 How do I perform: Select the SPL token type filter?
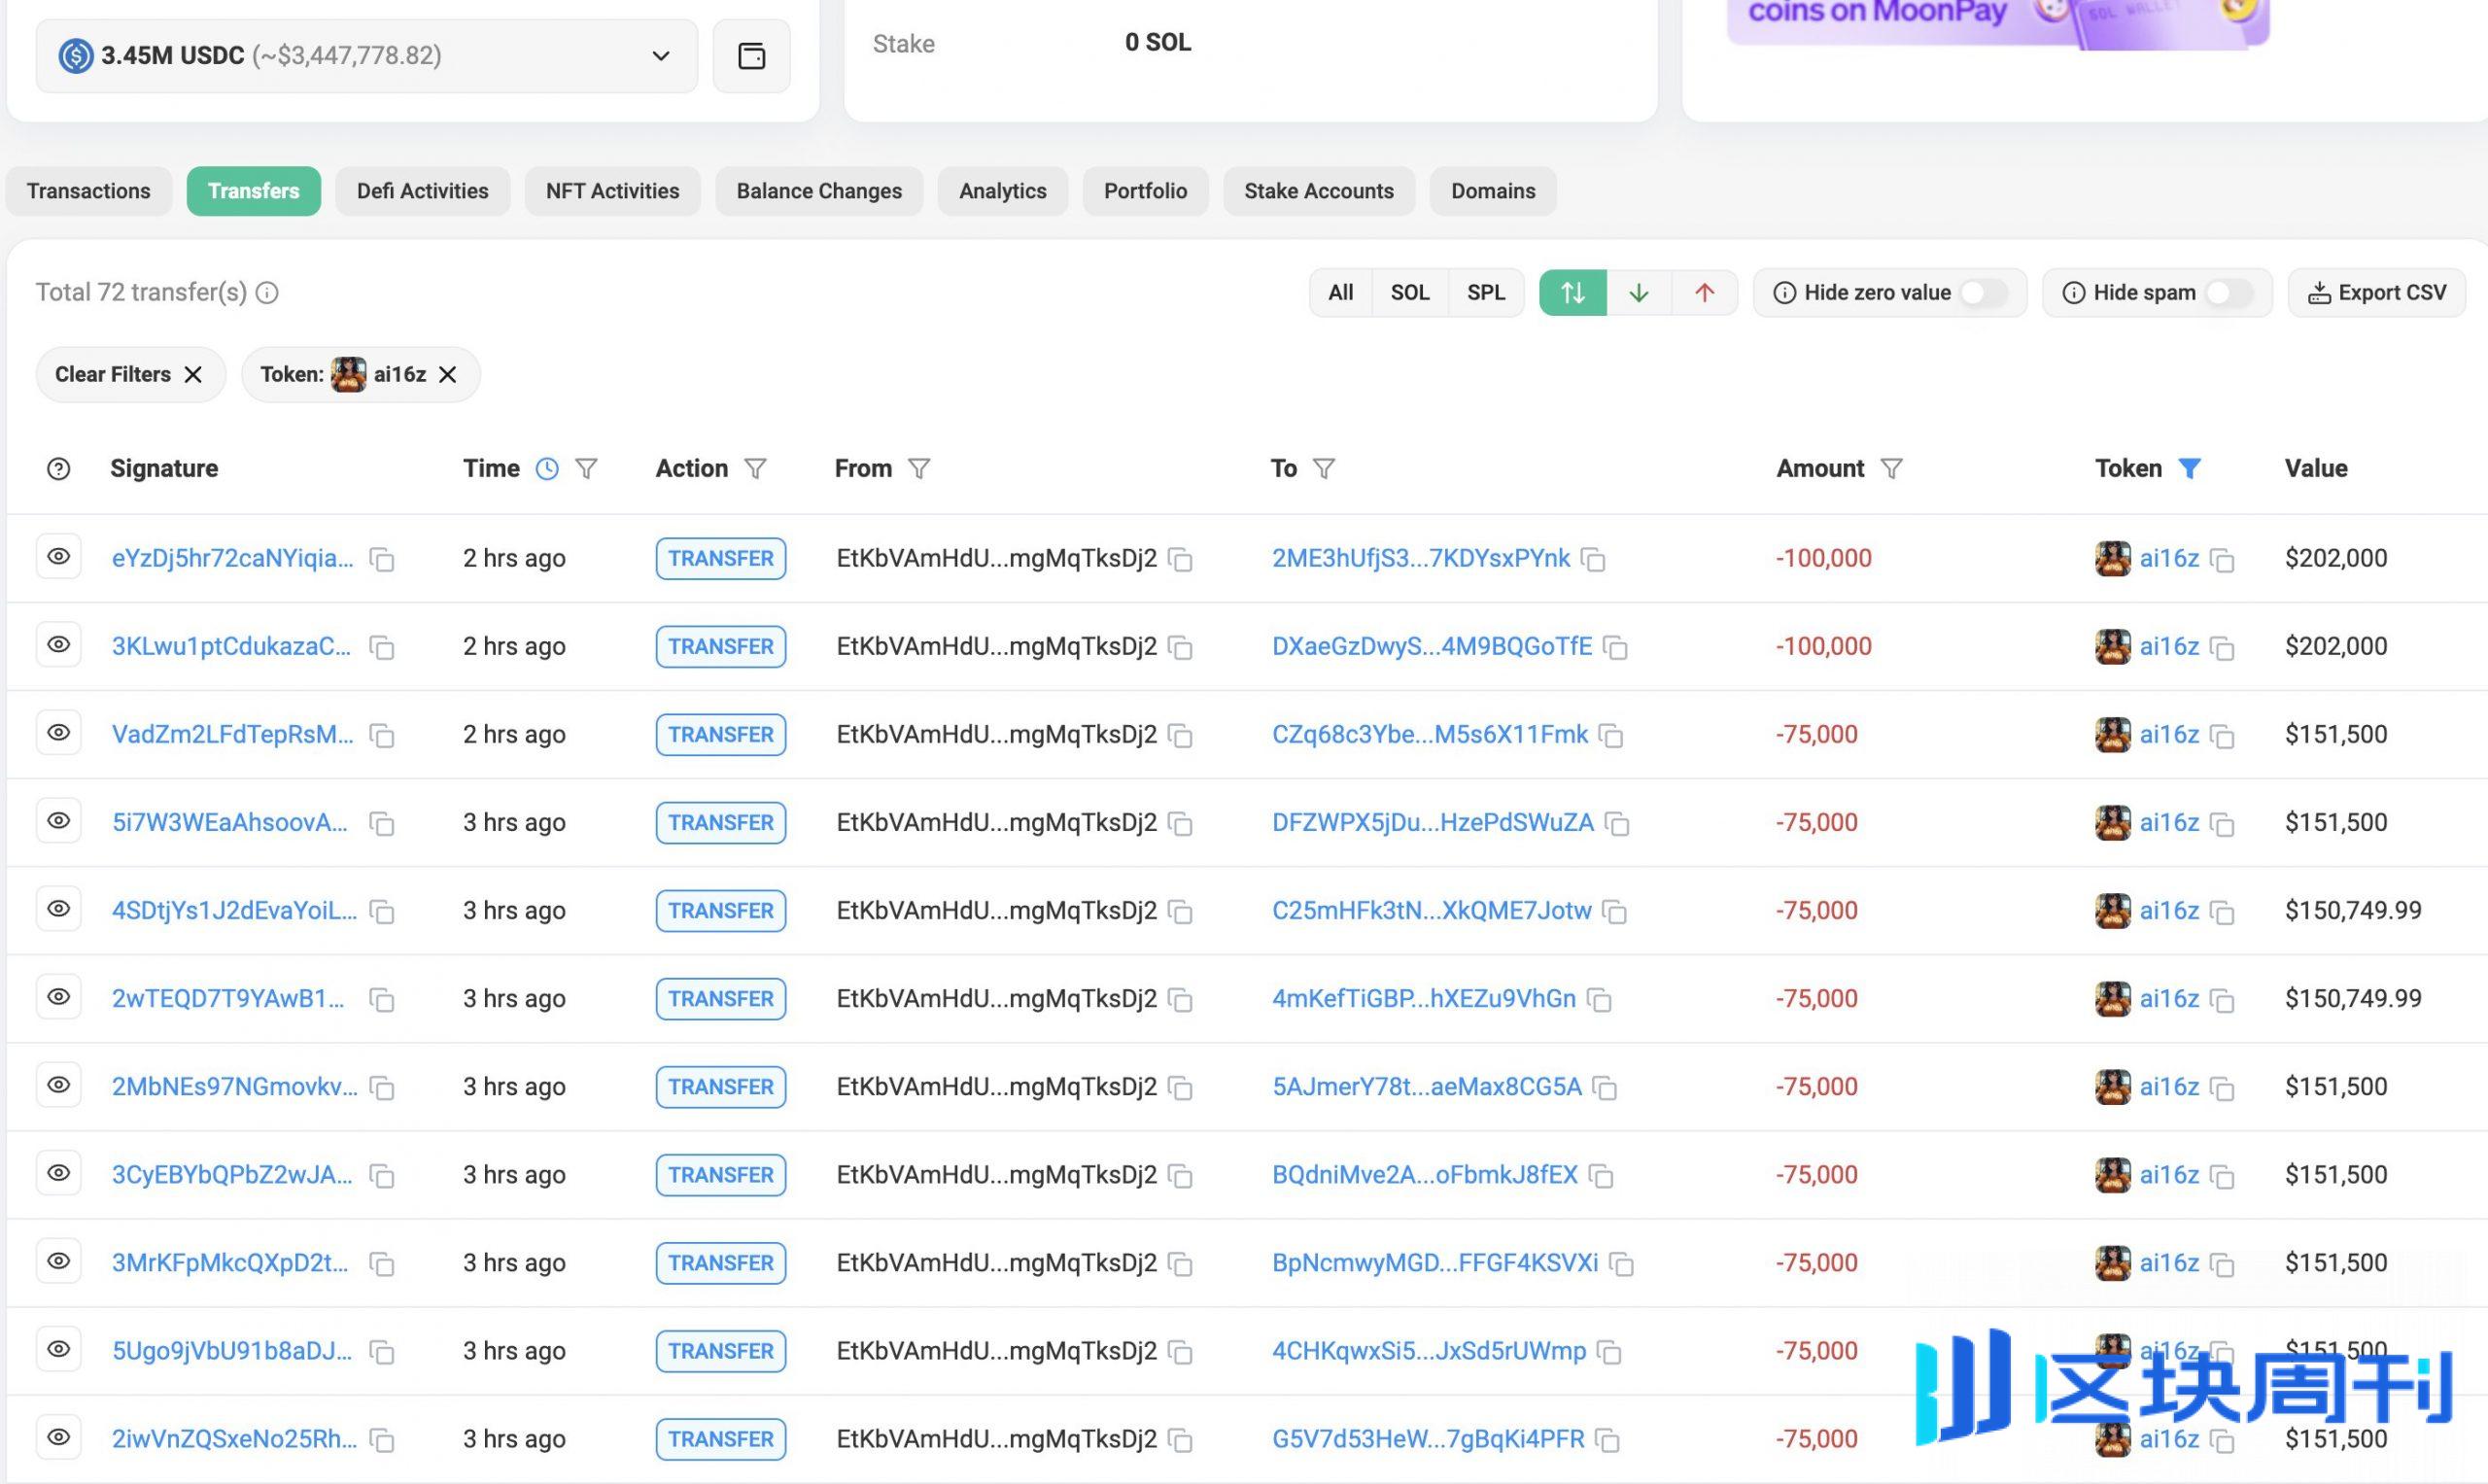click(1485, 293)
